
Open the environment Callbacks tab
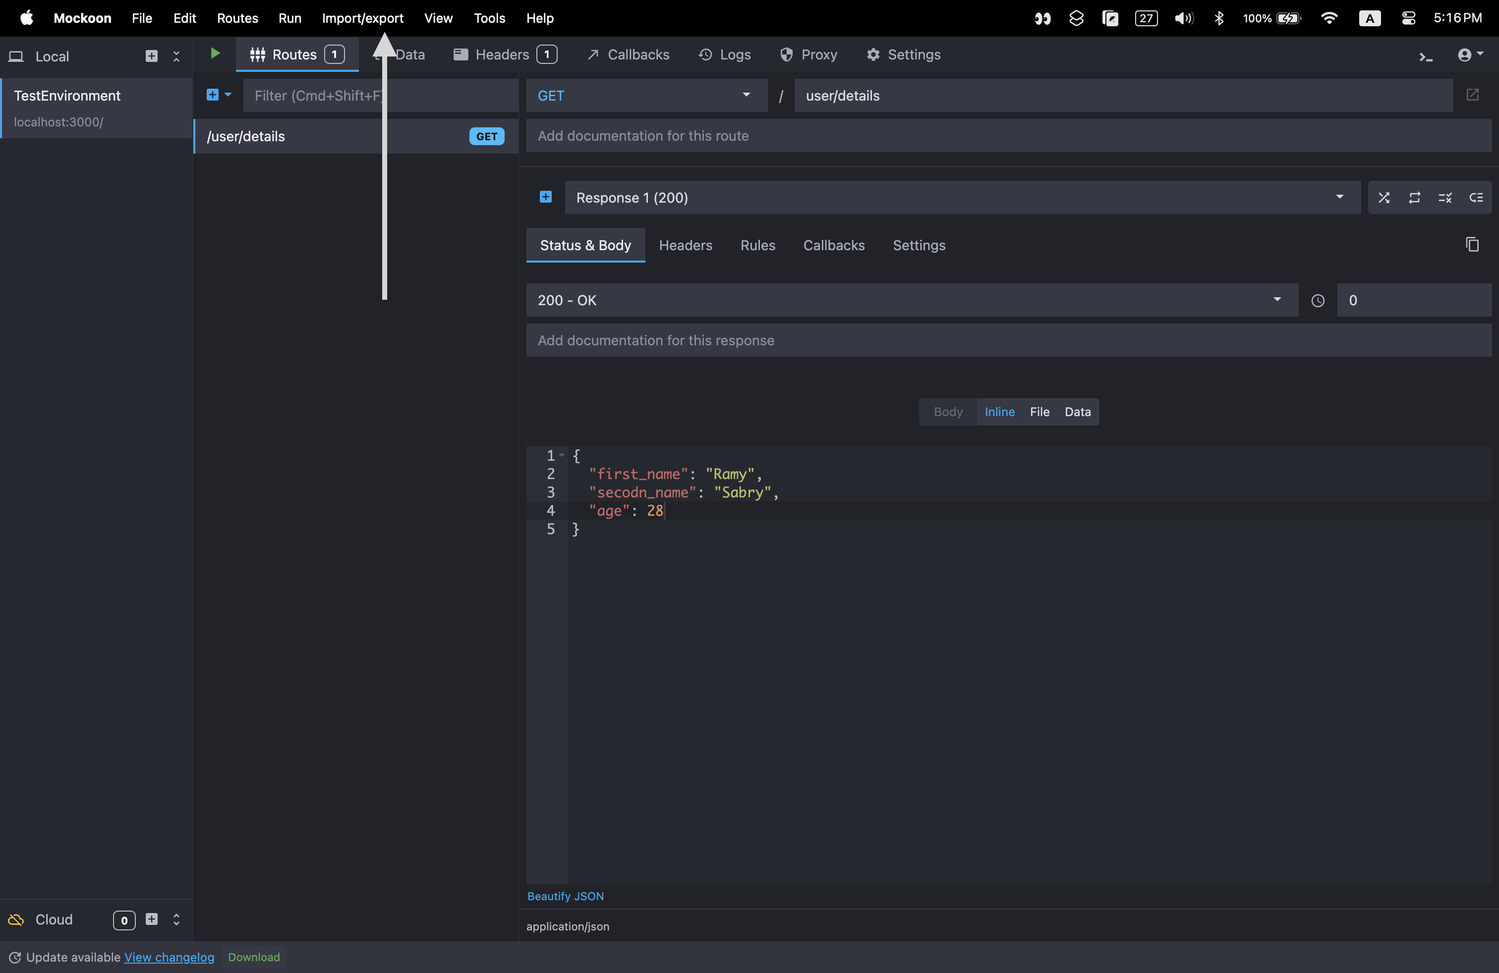(628, 55)
